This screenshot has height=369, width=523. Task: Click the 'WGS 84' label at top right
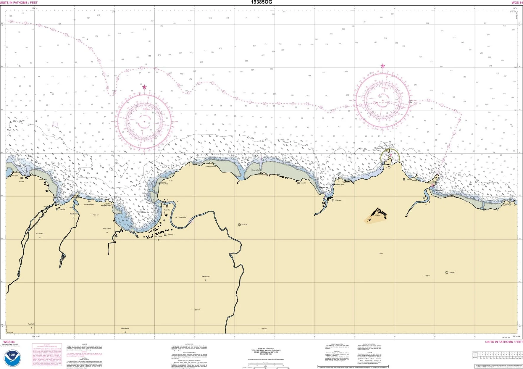(x=517, y=3)
